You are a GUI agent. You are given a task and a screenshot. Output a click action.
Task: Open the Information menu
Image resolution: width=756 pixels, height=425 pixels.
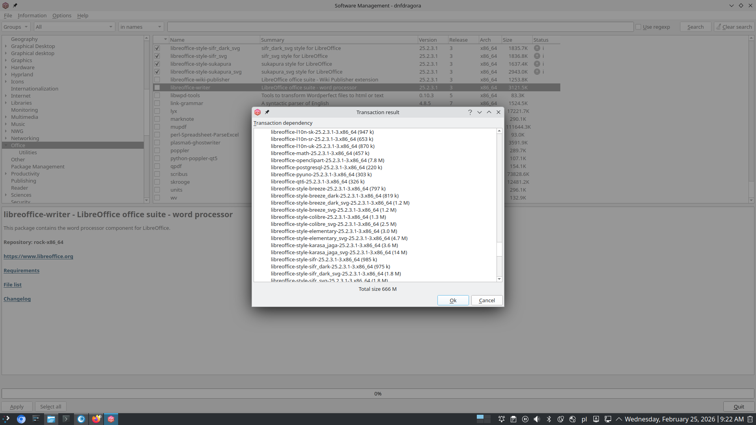coord(32,15)
